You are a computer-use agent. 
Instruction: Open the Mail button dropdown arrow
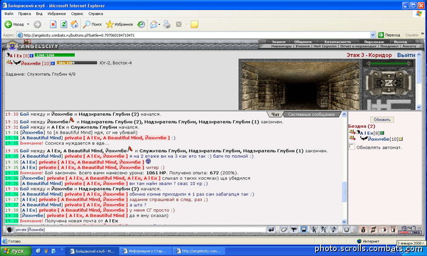coord(159,24)
